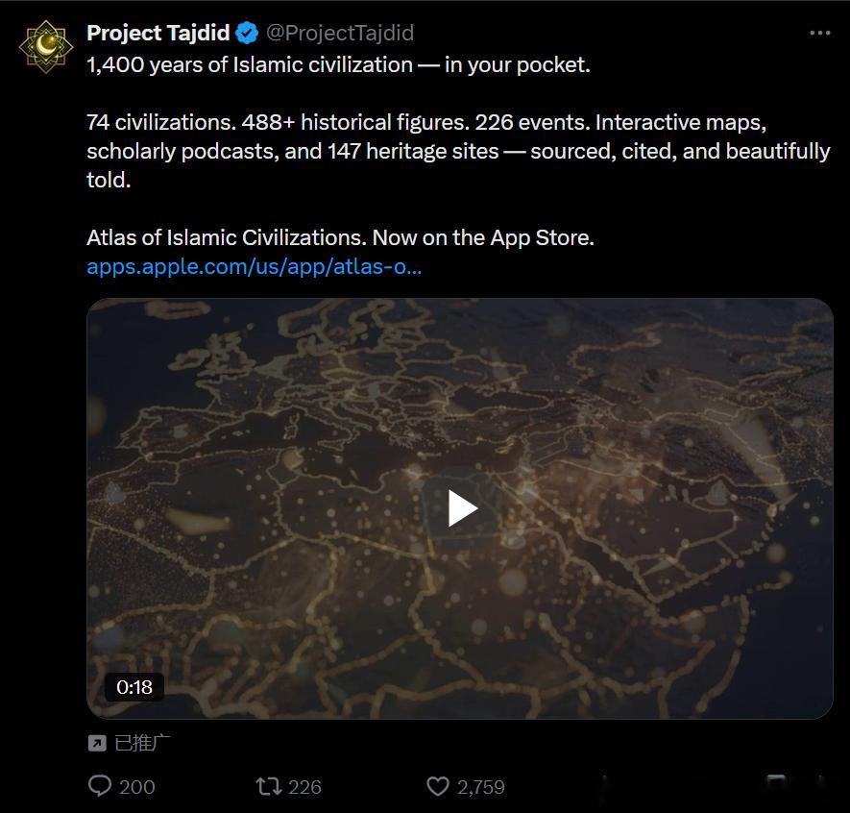Click the blue verified checkmark badge

[x=247, y=33]
